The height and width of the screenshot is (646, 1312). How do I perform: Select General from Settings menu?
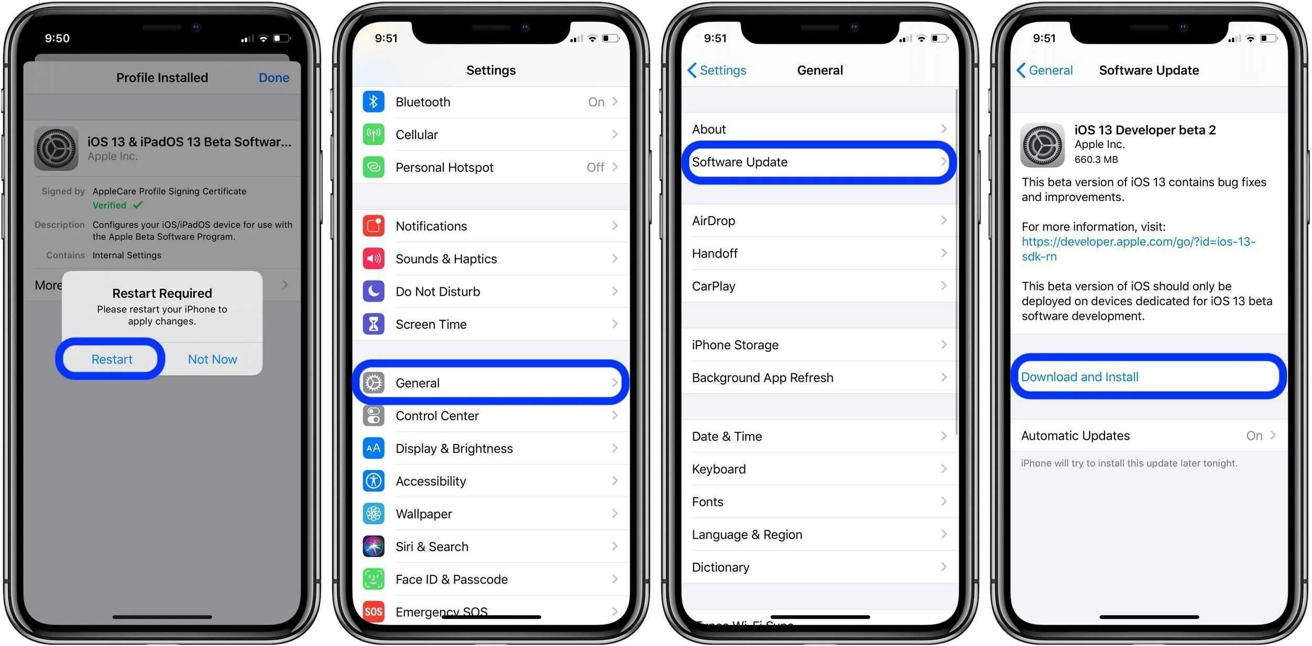[x=493, y=383]
